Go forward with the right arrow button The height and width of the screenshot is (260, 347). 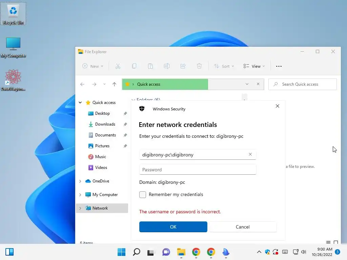point(94,84)
